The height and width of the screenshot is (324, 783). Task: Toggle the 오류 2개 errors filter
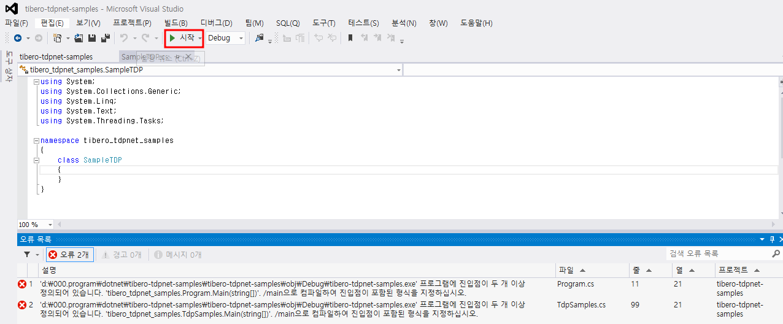[70, 255]
